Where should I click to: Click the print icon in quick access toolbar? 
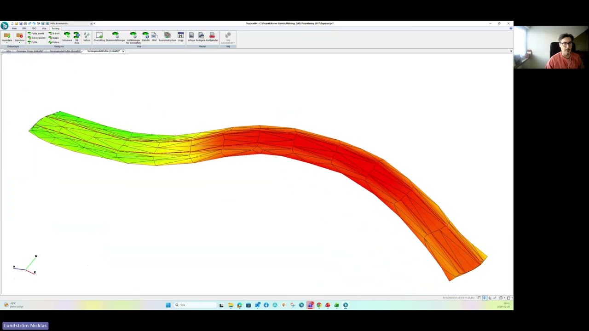(x=25, y=23)
